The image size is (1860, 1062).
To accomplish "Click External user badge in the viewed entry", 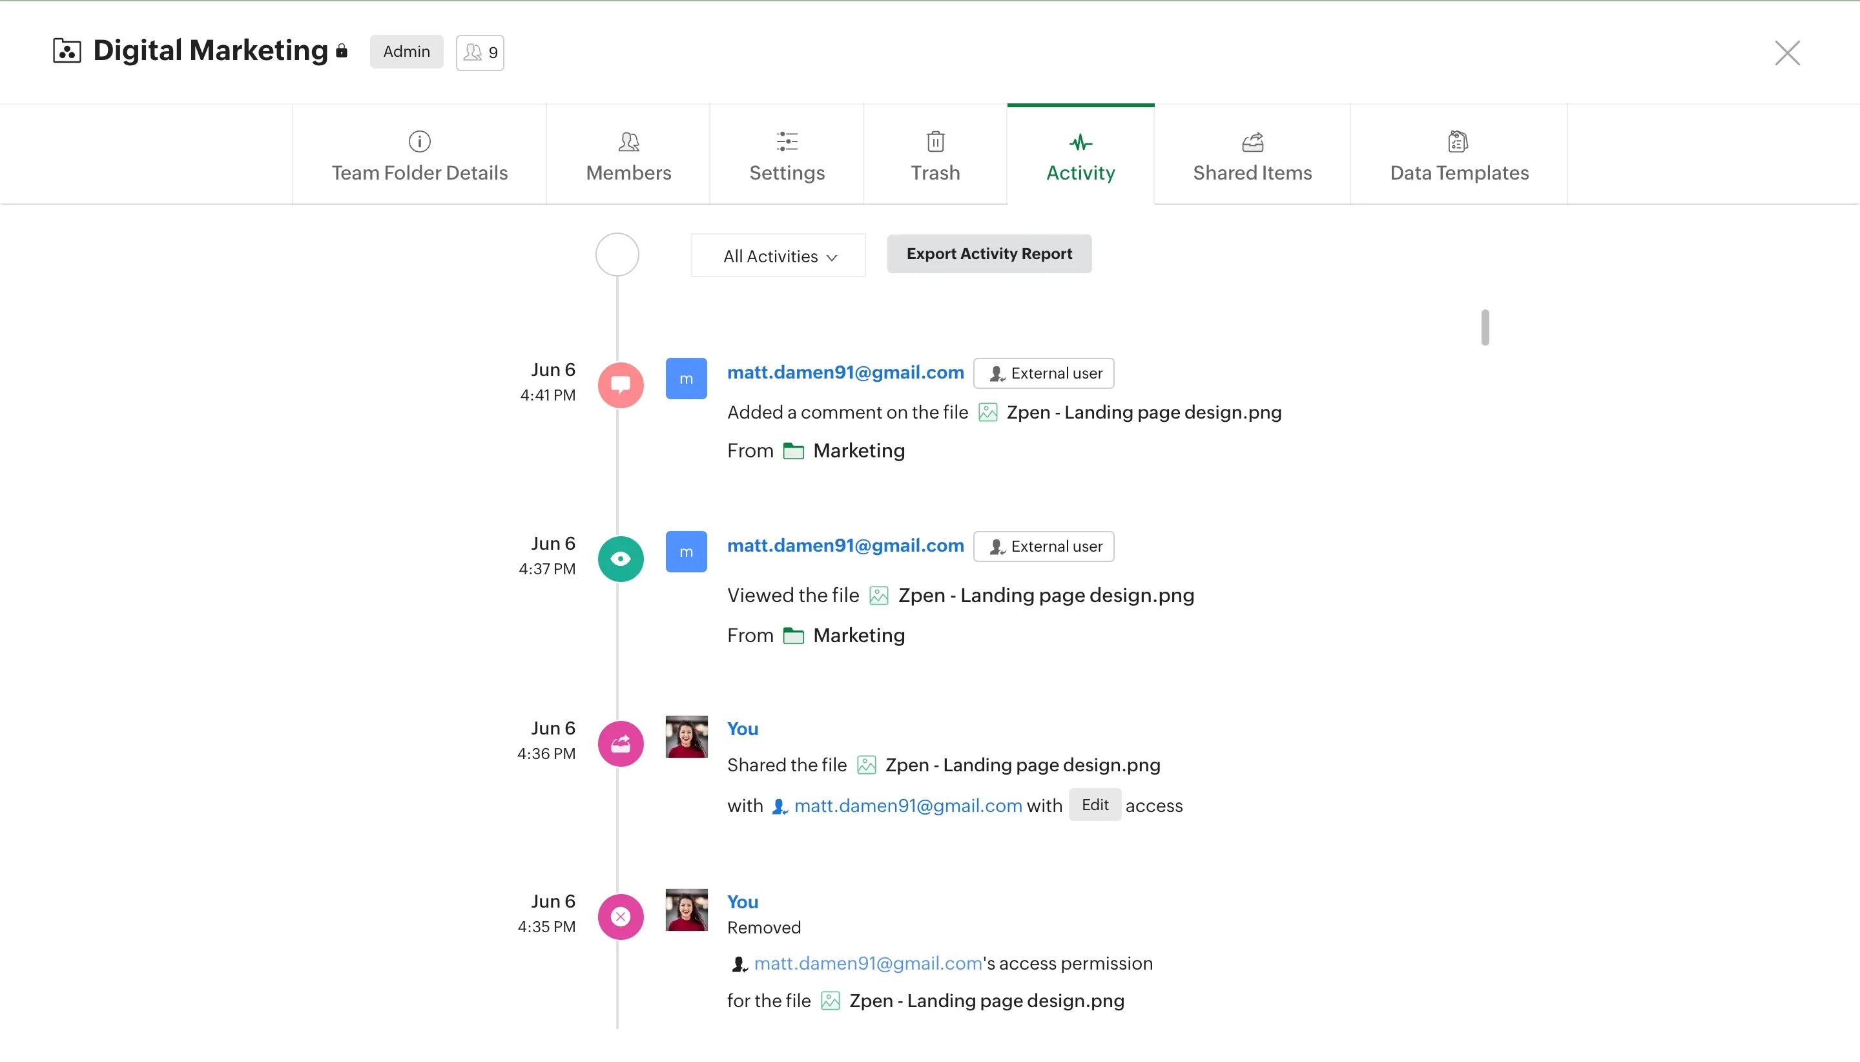I will coord(1044,547).
